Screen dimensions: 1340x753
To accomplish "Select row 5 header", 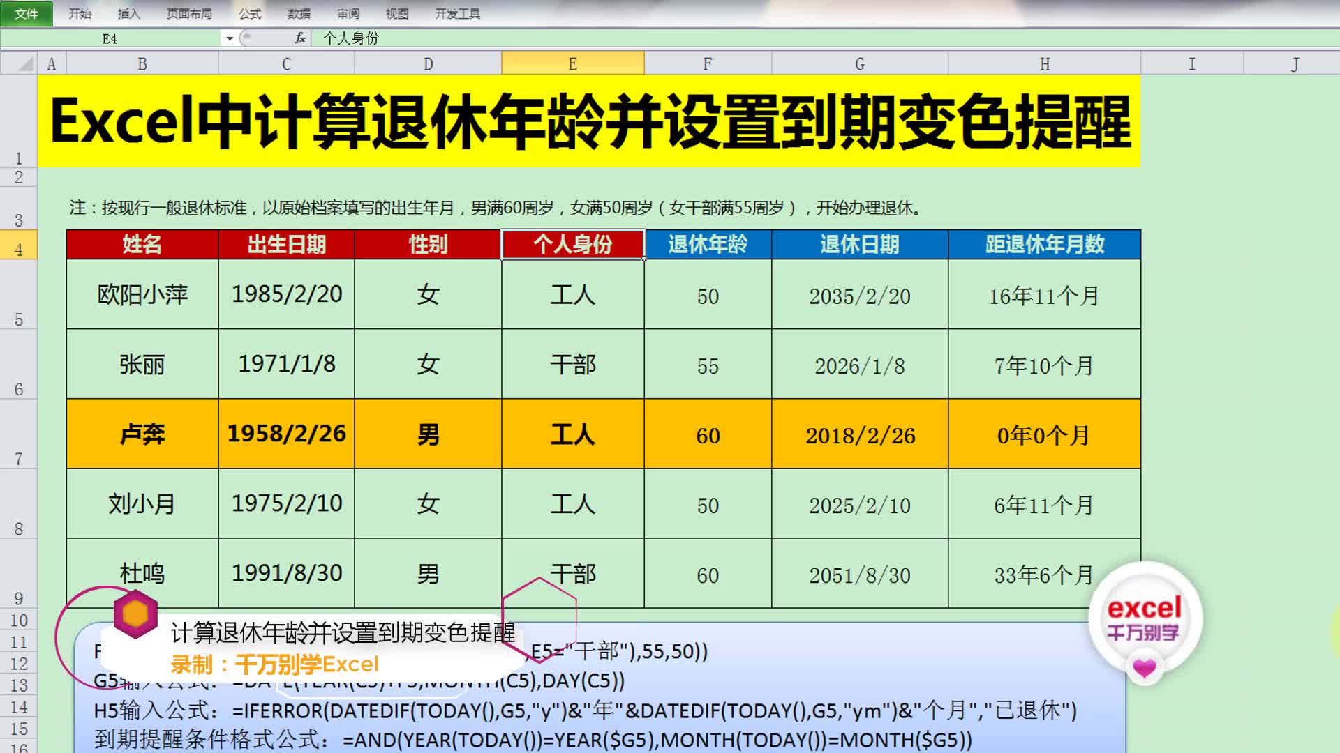I will [x=19, y=294].
